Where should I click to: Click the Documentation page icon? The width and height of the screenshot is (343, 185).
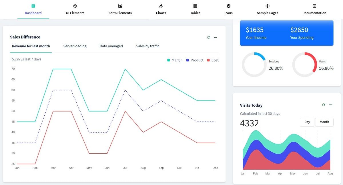[x=314, y=6]
